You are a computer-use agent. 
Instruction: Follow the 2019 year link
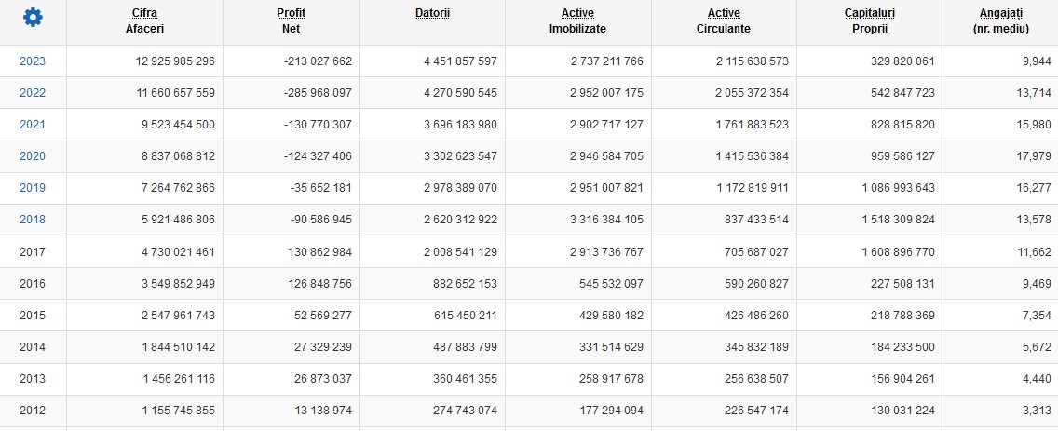click(x=33, y=188)
